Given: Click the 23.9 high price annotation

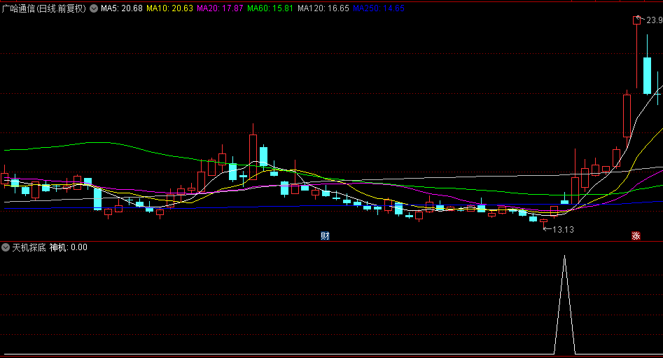Looking at the screenshot, I should [654, 20].
